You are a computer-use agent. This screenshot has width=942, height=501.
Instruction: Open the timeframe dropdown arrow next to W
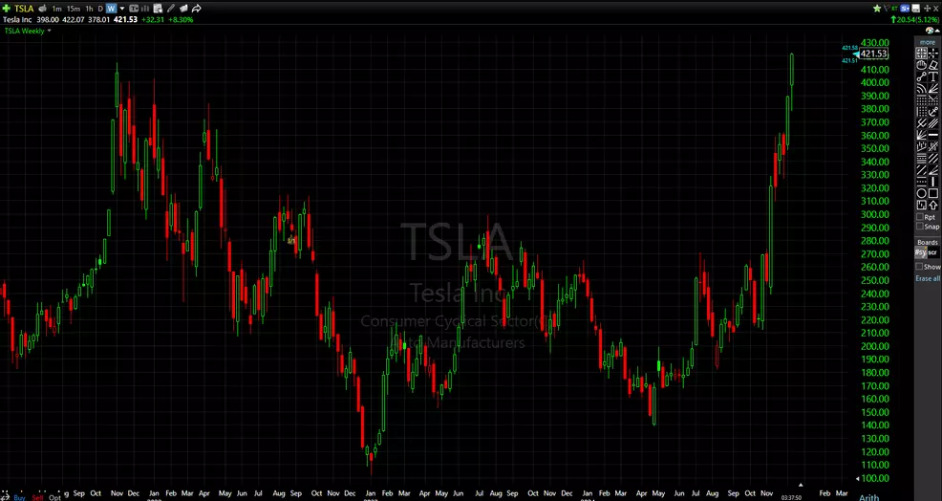coord(123,8)
